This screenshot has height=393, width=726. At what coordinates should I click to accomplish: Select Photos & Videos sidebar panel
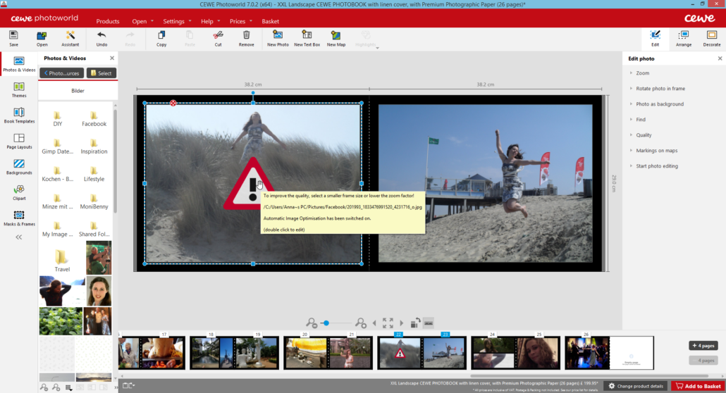click(19, 64)
